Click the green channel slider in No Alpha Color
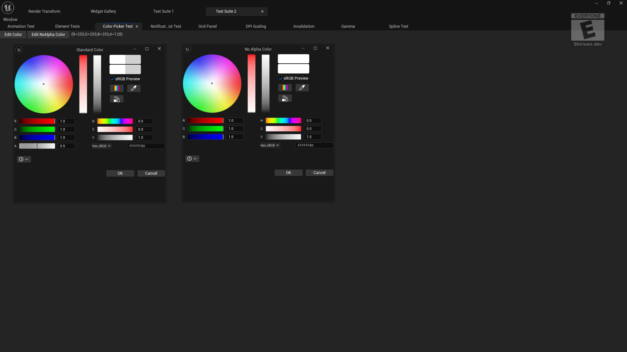Screen dimensions: 627x352 [205, 129]
